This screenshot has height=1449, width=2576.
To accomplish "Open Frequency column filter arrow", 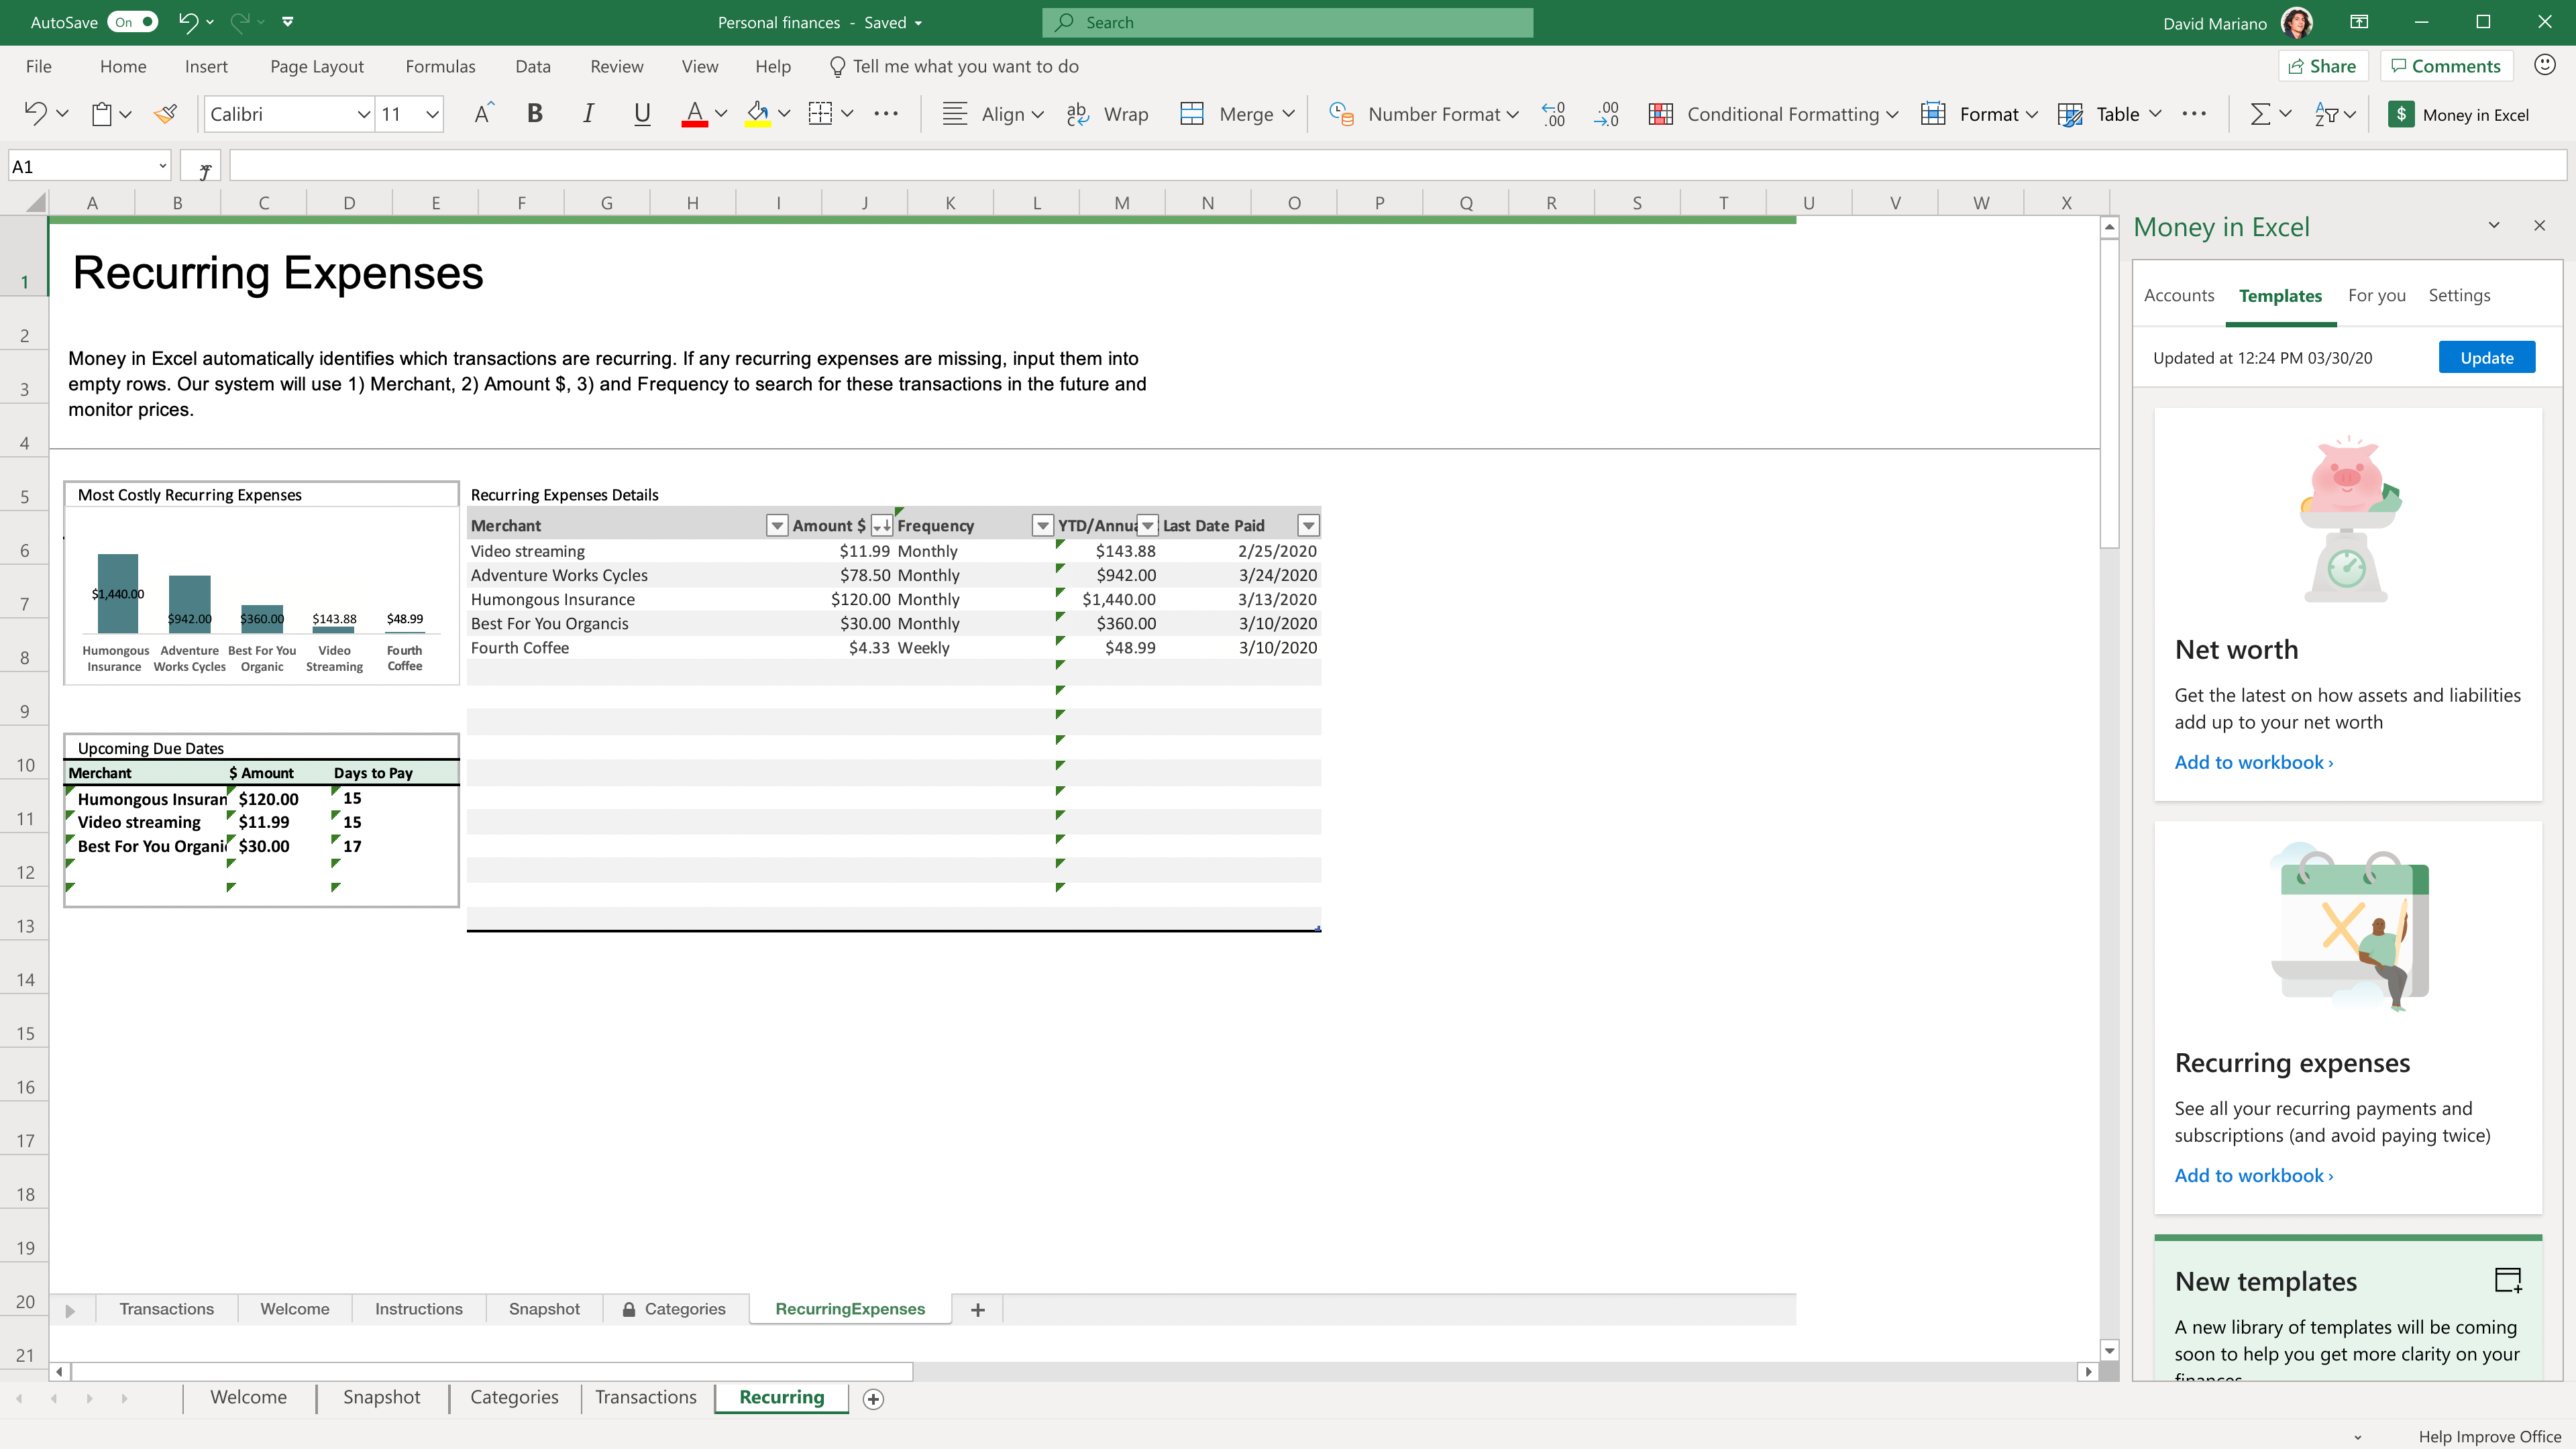I will tap(1042, 525).
